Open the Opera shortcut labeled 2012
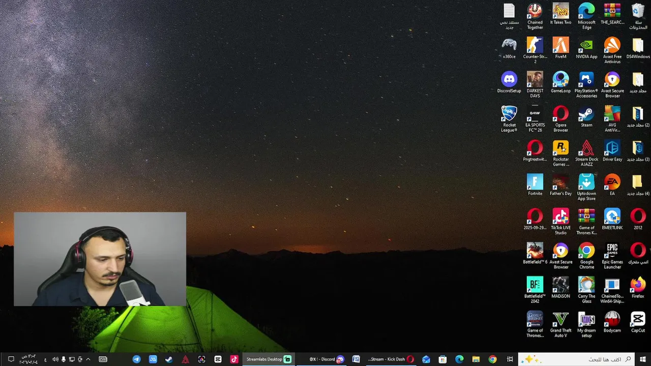651x366 pixels. click(638, 219)
